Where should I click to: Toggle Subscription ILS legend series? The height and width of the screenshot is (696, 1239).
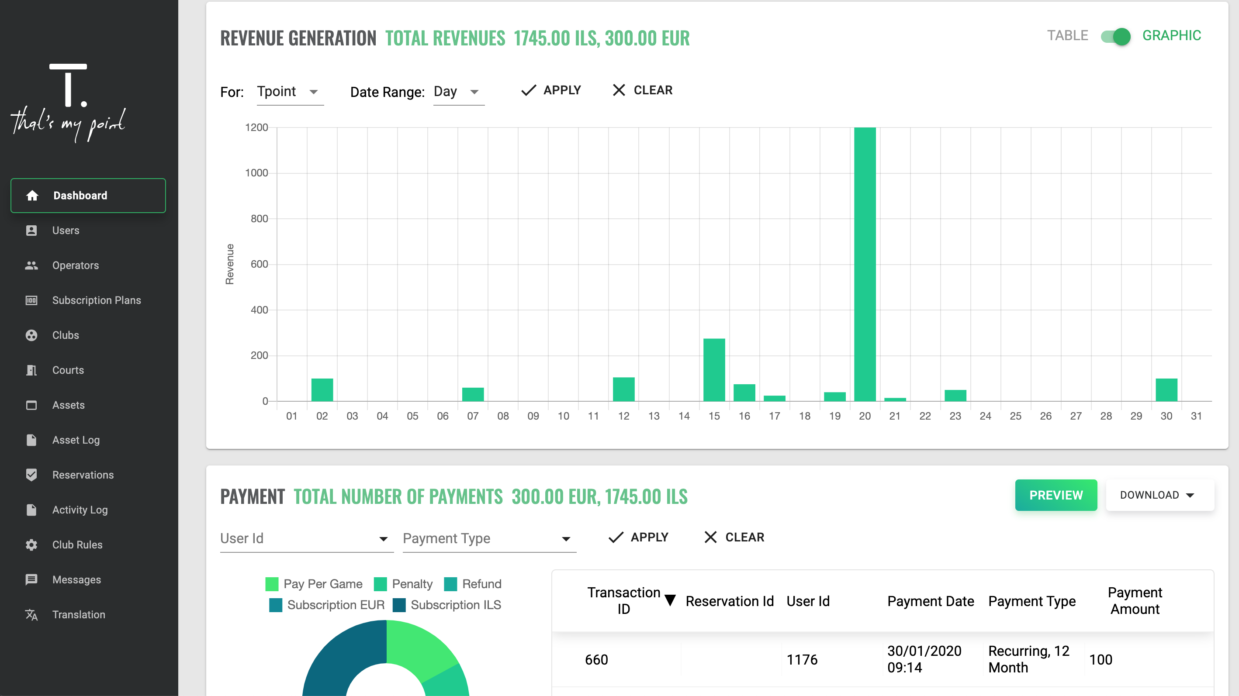pyautogui.click(x=447, y=605)
